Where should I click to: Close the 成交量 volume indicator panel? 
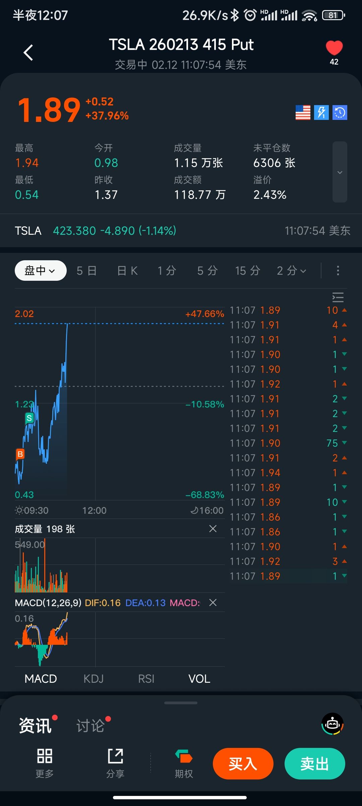[213, 529]
